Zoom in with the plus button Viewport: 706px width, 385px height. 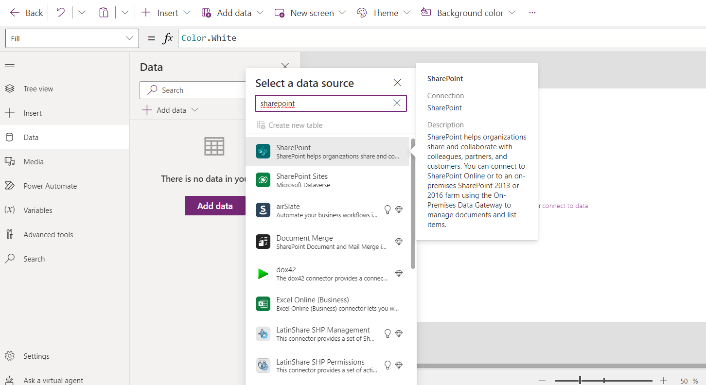click(x=663, y=381)
